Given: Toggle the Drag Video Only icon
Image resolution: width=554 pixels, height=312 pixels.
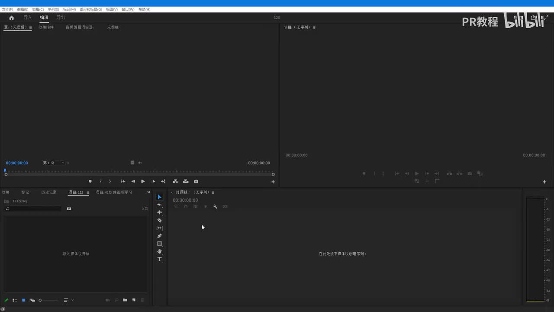Looking at the screenshot, I should pyautogui.click(x=132, y=163).
